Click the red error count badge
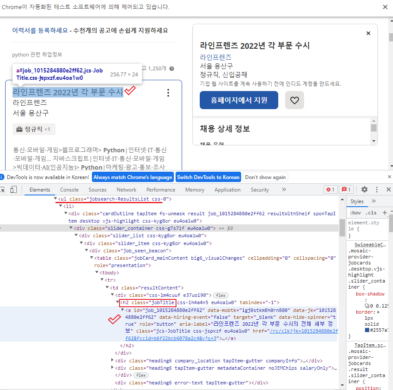 pyautogui.click(x=330, y=189)
